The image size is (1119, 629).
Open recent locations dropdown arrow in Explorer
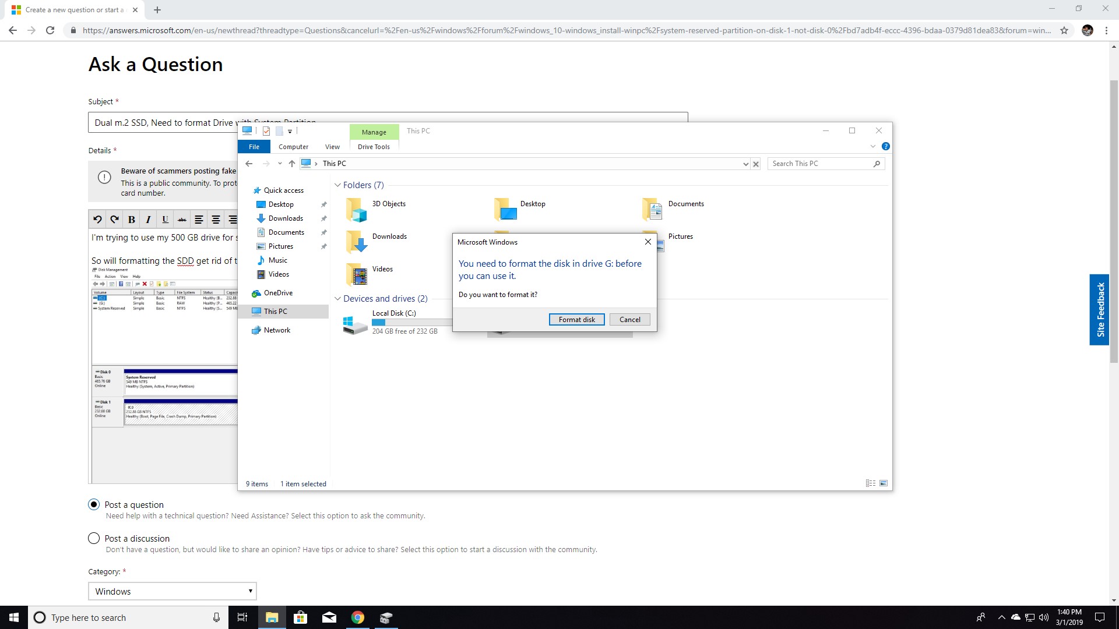pos(280,164)
